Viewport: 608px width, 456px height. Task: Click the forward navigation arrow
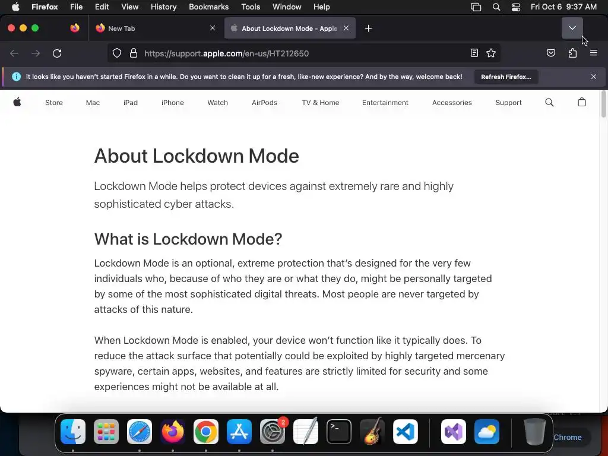pyautogui.click(x=36, y=53)
